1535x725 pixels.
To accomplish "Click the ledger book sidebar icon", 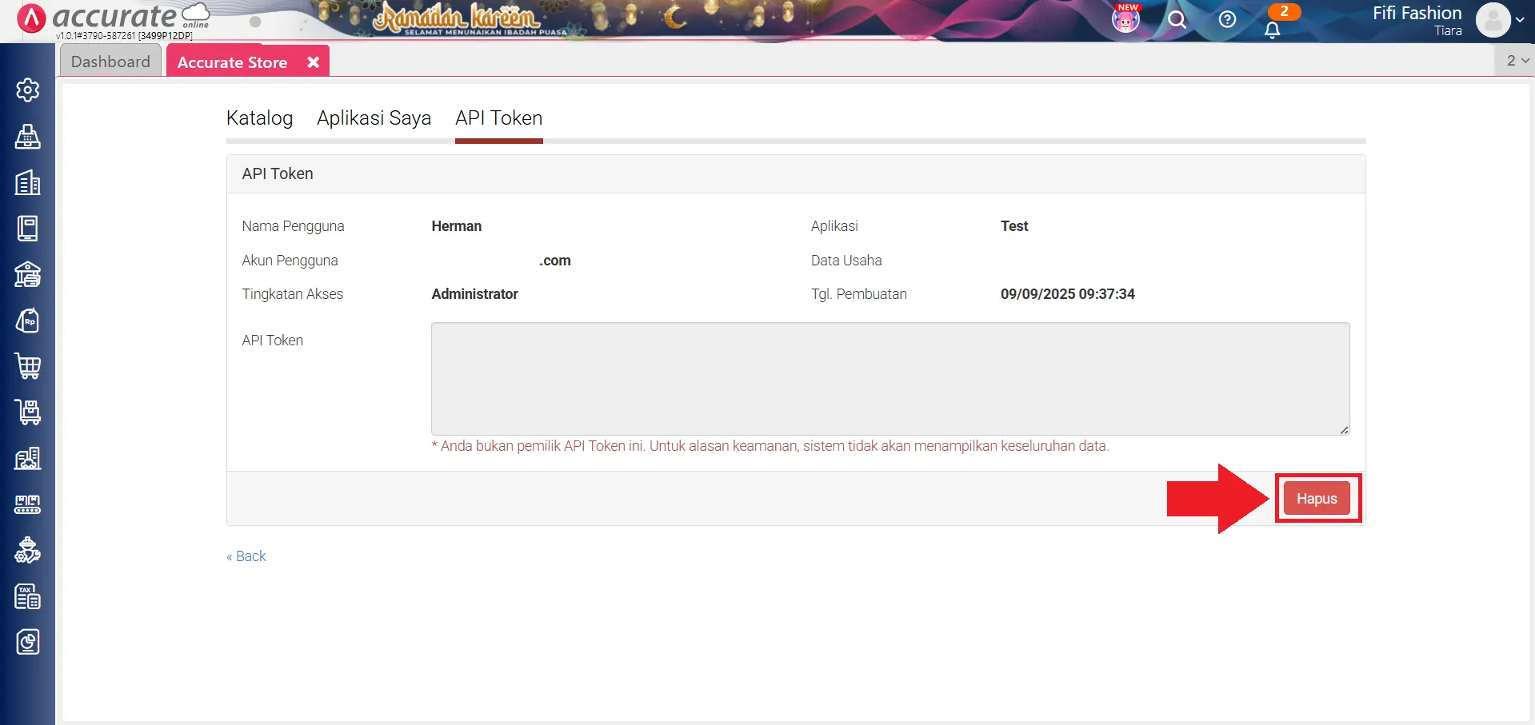I will pyautogui.click(x=27, y=229).
